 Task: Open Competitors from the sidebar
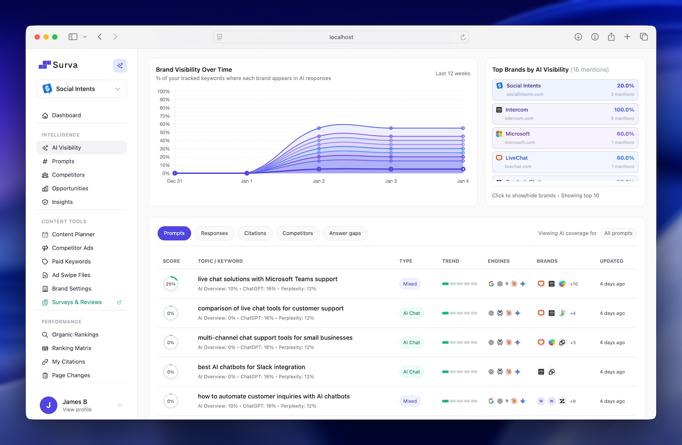click(68, 175)
